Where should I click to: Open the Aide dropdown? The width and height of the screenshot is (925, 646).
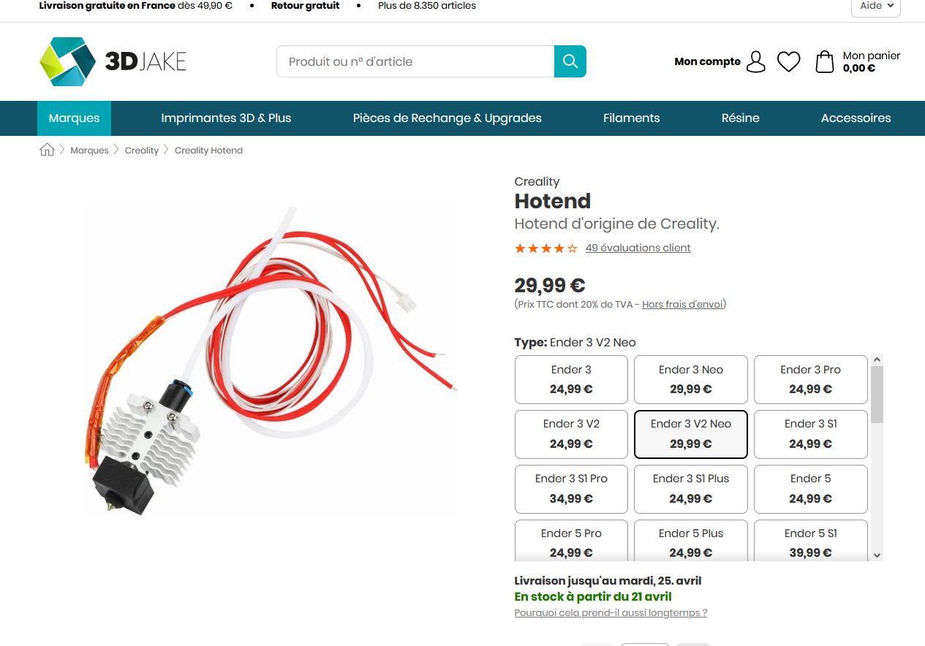click(x=875, y=7)
